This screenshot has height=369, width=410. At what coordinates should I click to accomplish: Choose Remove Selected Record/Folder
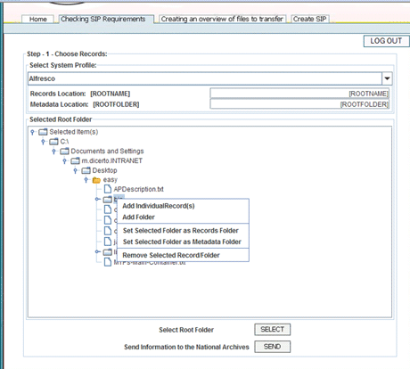click(x=183, y=255)
